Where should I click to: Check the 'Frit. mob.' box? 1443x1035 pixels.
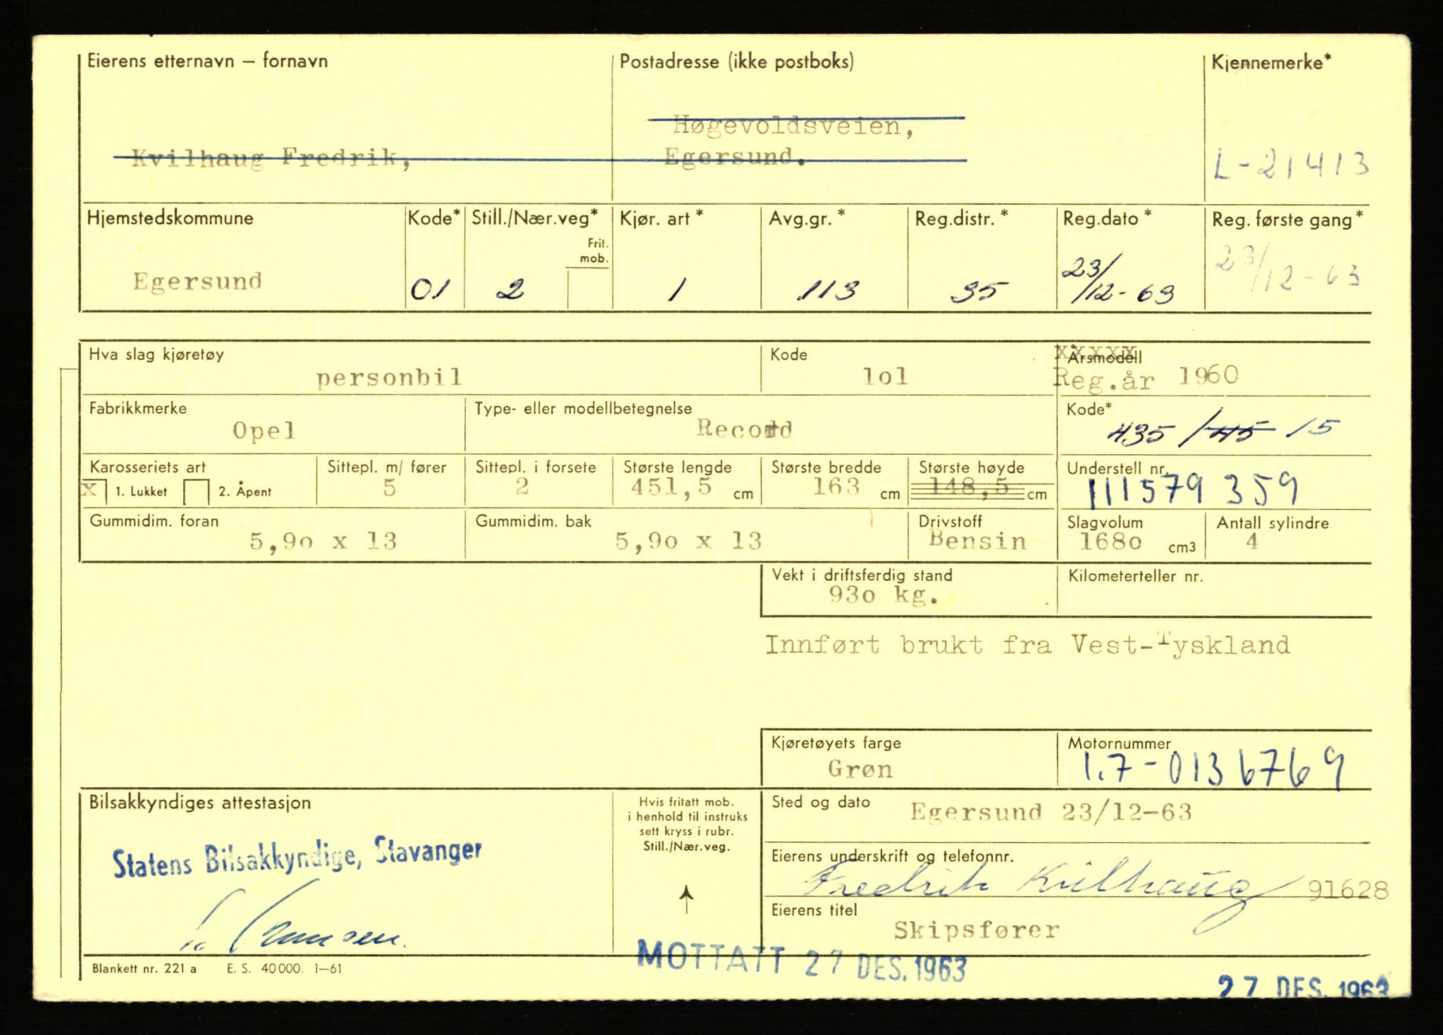[589, 289]
